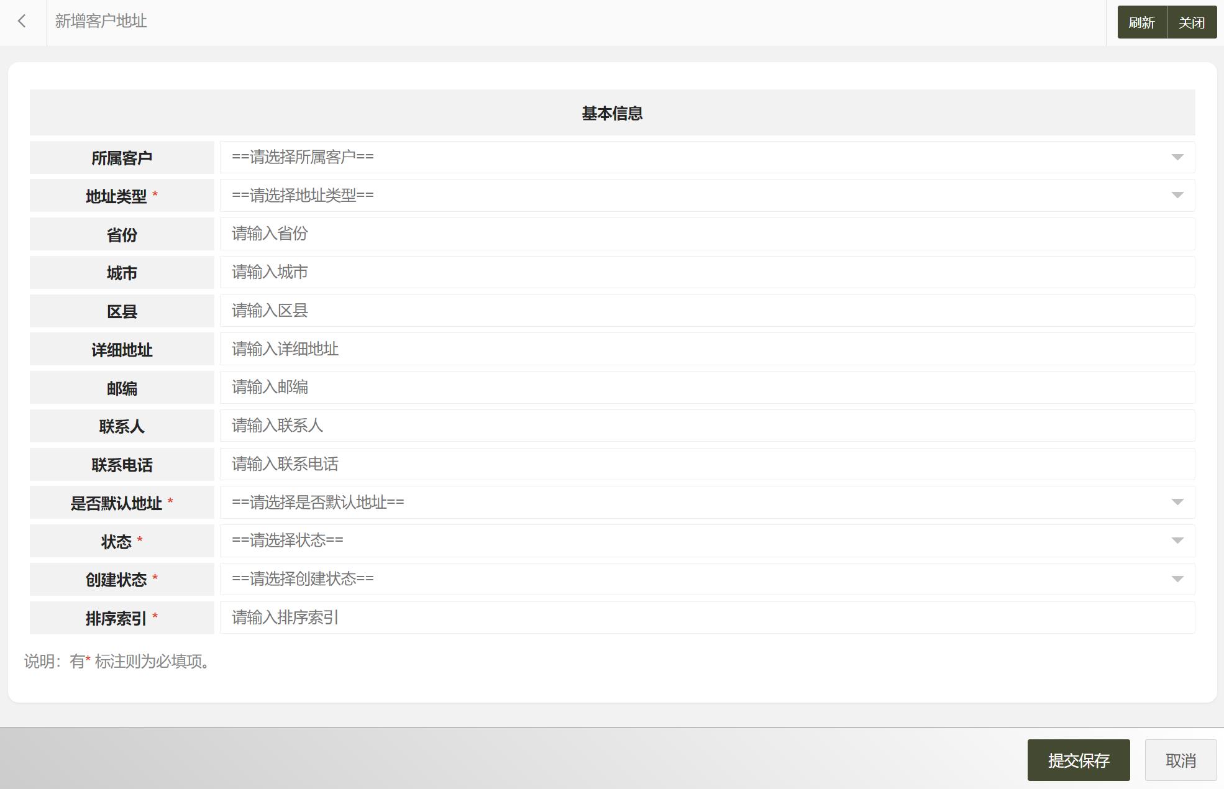
Task: Click the 关闭 close button
Action: [1191, 21]
